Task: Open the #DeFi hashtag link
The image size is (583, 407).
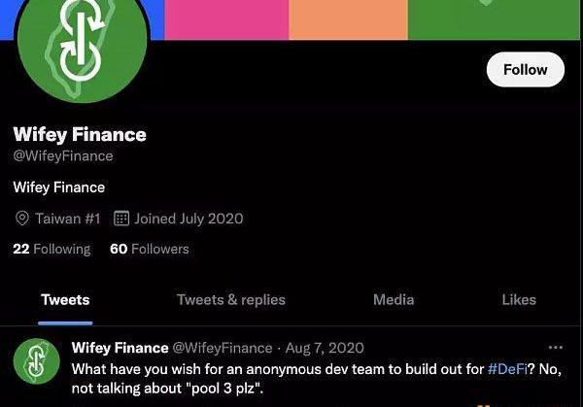Action: point(508,369)
